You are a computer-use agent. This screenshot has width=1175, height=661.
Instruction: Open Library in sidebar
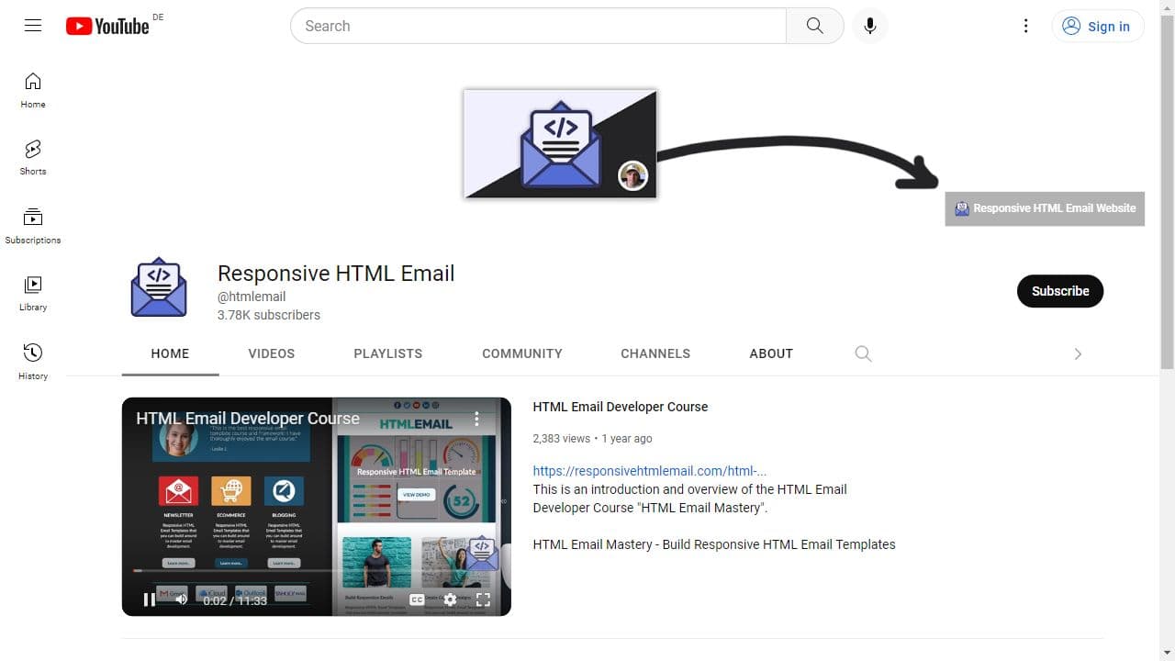coord(33,294)
